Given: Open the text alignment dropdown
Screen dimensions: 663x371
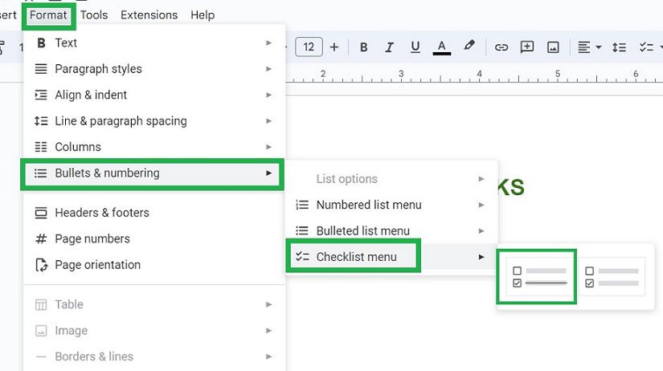Looking at the screenshot, I should (589, 47).
